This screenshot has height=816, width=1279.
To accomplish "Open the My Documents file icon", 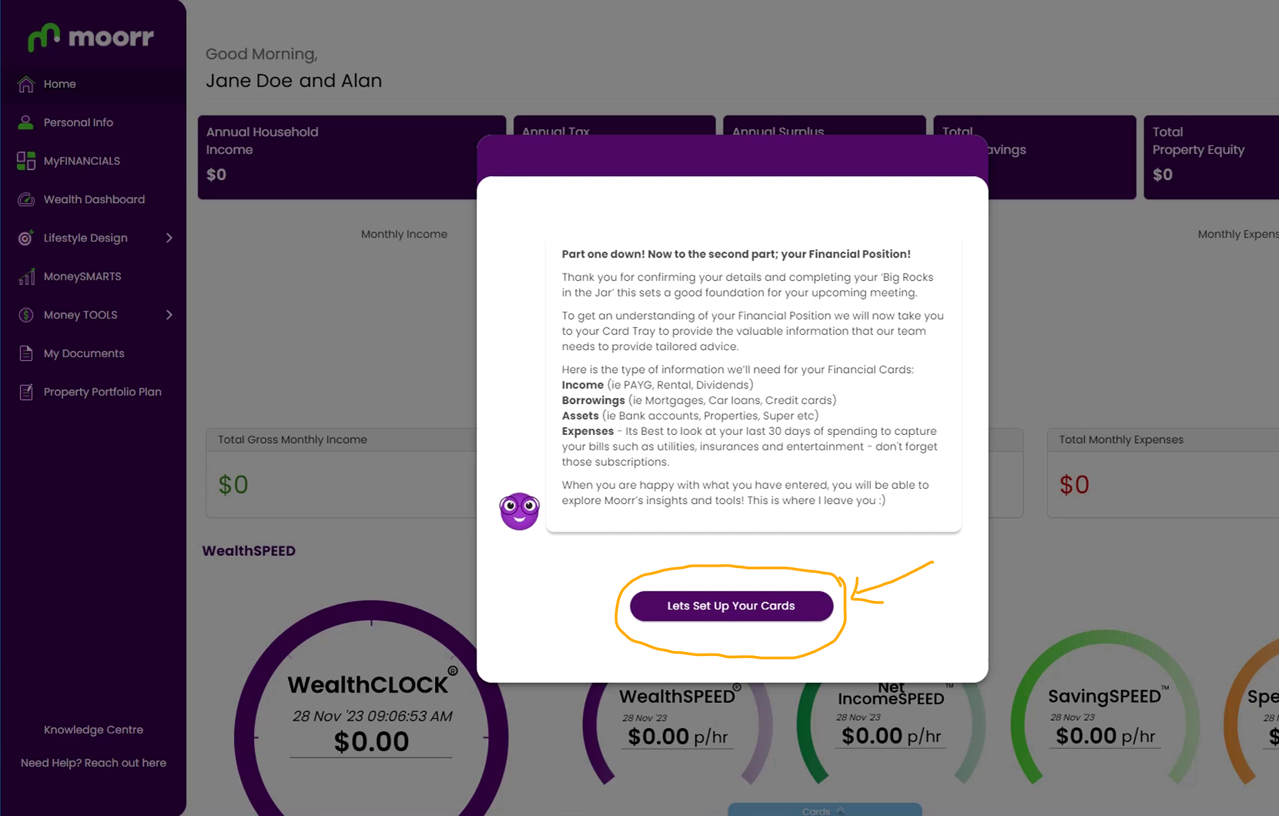I will (26, 354).
